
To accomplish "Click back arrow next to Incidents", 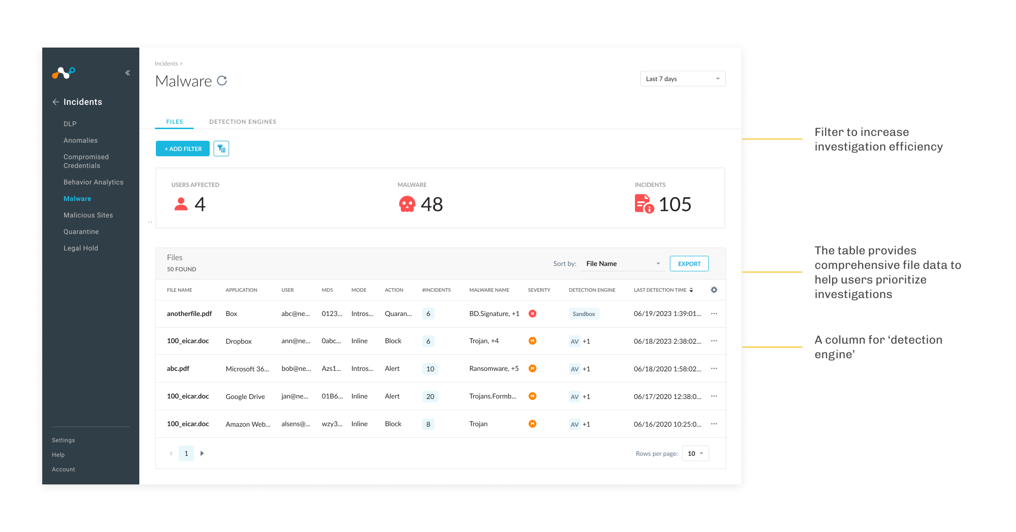I will pos(56,102).
